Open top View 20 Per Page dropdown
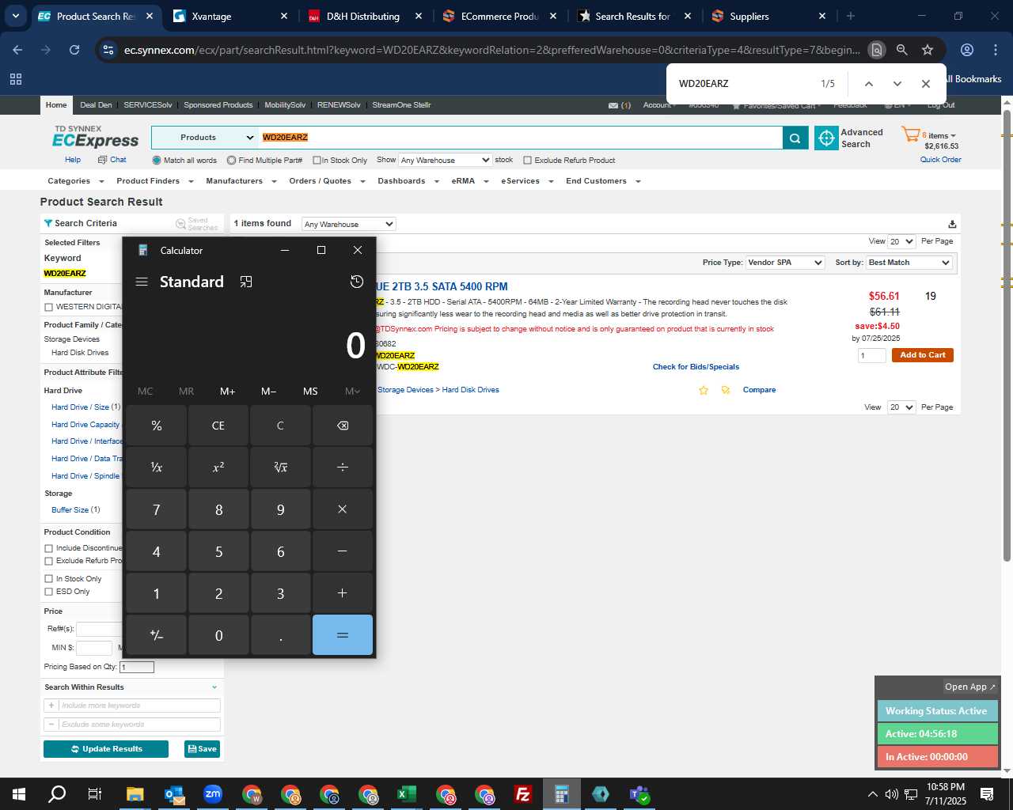Viewport: 1013px width, 810px height. pos(901,241)
